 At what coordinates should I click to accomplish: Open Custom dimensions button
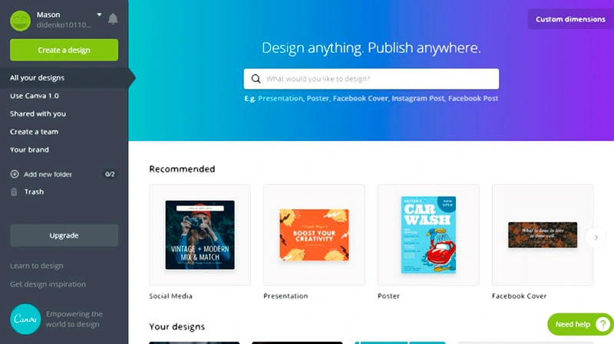coord(570,19)
